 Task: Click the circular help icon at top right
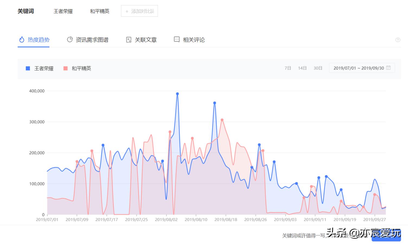coord(398,40)
